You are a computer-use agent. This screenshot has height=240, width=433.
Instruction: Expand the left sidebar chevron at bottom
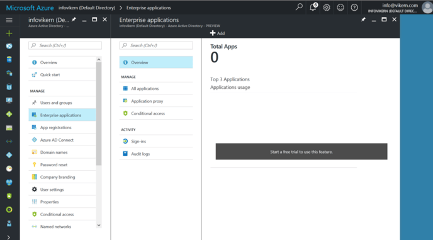point(9,237)
